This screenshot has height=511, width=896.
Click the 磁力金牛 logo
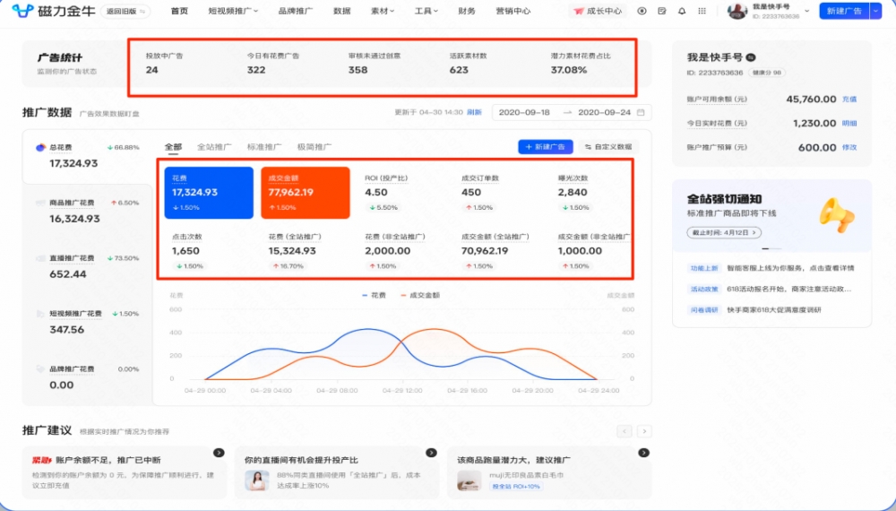pos(54,11)
